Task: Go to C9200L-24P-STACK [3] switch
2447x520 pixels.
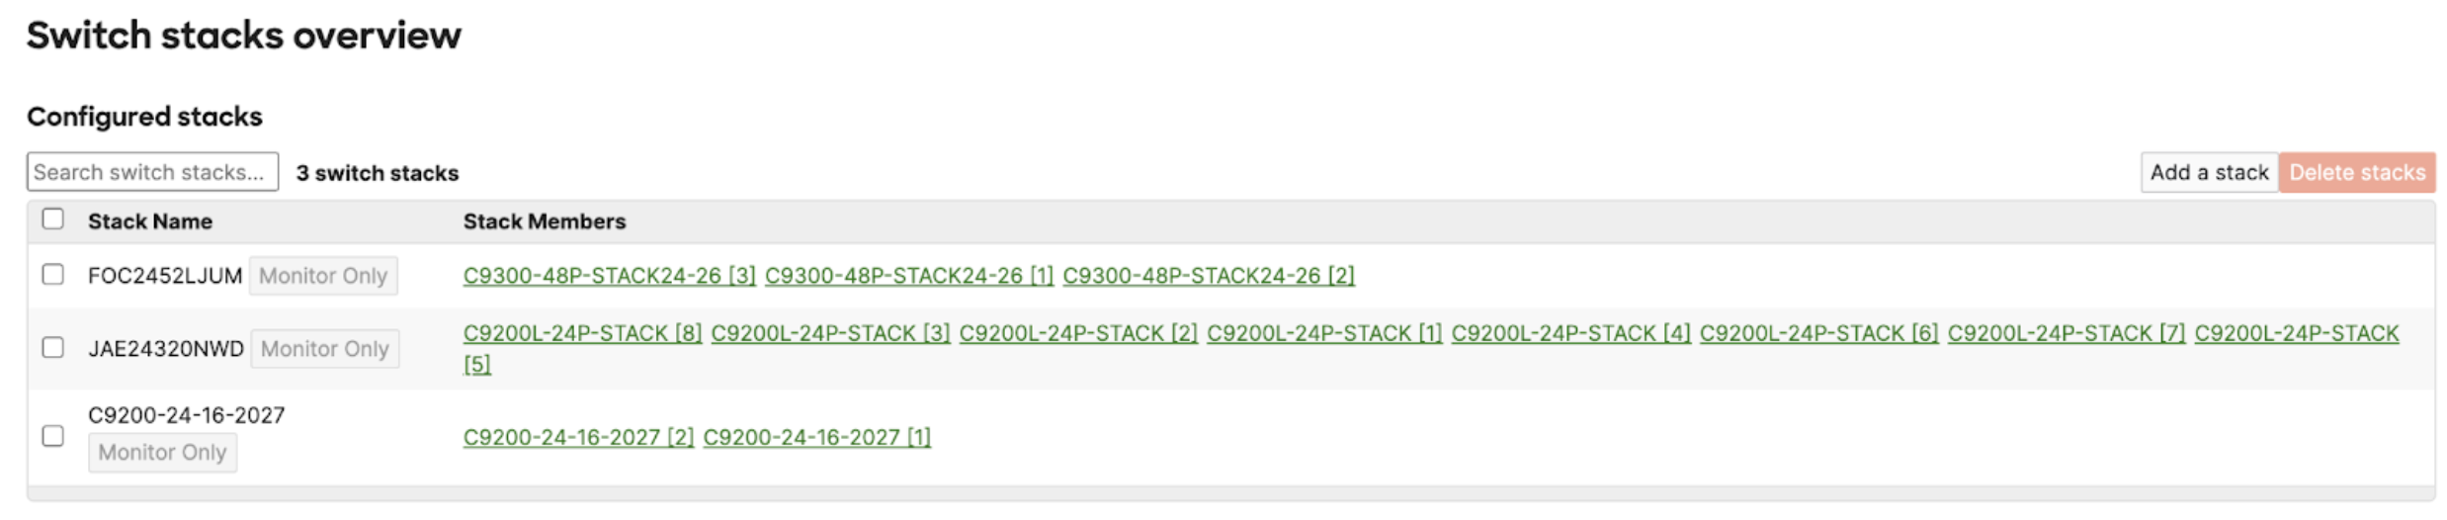Action: [x=830, y=334]
